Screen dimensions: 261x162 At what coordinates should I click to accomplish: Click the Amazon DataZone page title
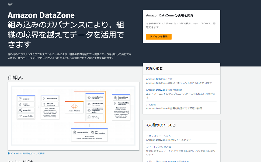pos(41,15)
